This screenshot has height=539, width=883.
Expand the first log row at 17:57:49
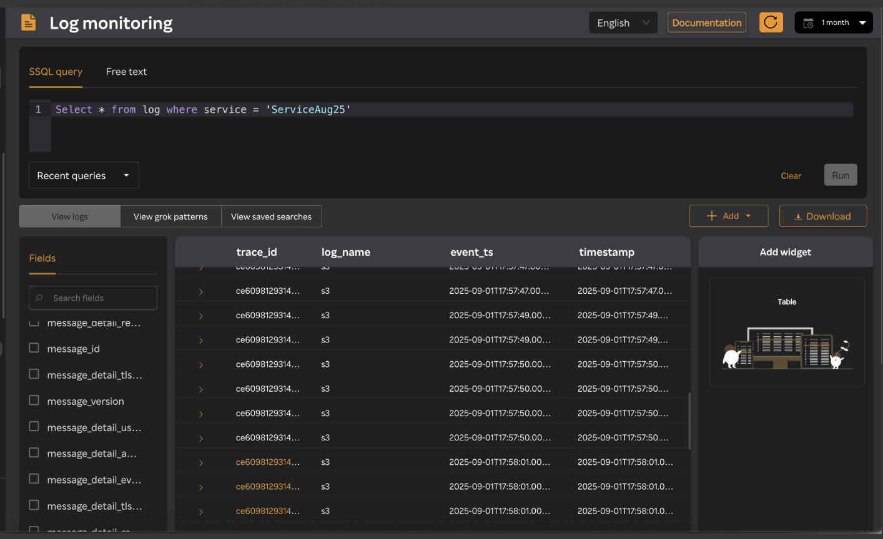(x=200, y=316)
